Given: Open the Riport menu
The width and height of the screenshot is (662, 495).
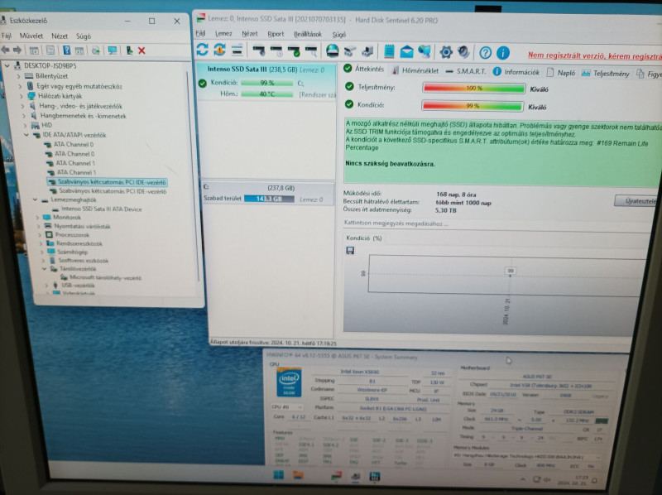Looking at the screenshot, I should tap(276, 34).
